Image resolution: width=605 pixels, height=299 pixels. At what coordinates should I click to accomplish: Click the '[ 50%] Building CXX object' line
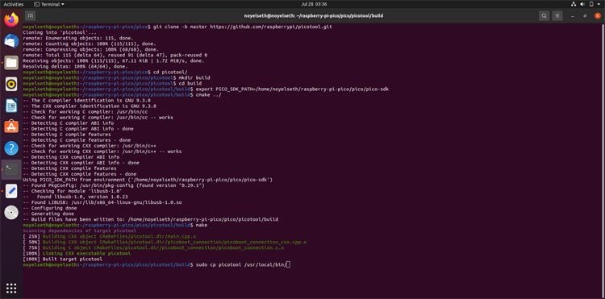click(x=165, y=242)
